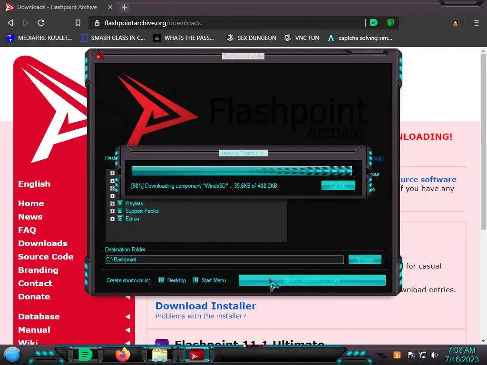Expand the Playlists tree node
The image size is (487, 365).
click(112, 203)
